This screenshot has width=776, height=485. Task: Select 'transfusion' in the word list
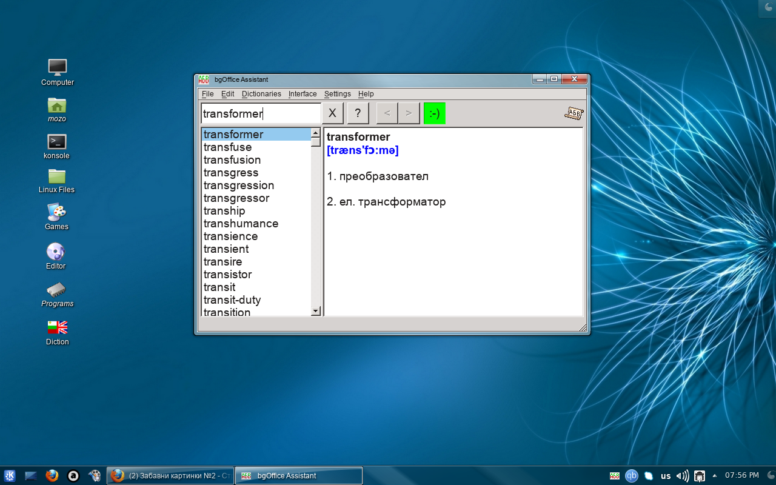pyautogui.click(x=256, y=160)
